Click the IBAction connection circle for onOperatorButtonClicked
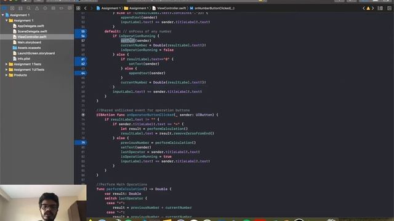The image size is (394, 221). [x=83, y=115]
